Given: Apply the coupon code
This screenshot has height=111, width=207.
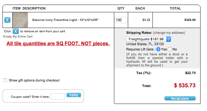Looking at the screenshot, I should coord(74,95).
